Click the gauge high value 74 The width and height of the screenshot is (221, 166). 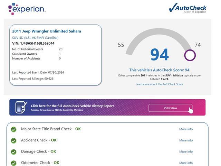(198, 45)
